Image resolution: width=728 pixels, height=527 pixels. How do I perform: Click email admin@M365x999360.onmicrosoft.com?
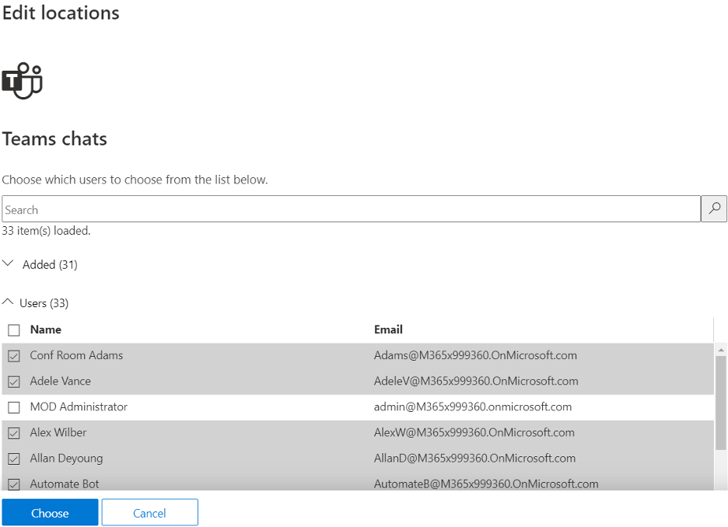pos(473,407)
